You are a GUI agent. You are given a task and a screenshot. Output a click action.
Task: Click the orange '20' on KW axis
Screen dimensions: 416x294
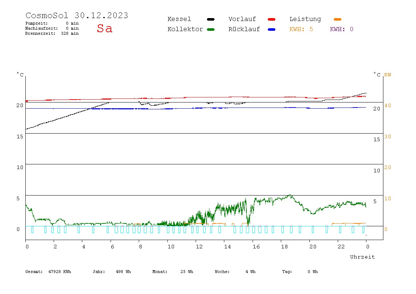388,167
